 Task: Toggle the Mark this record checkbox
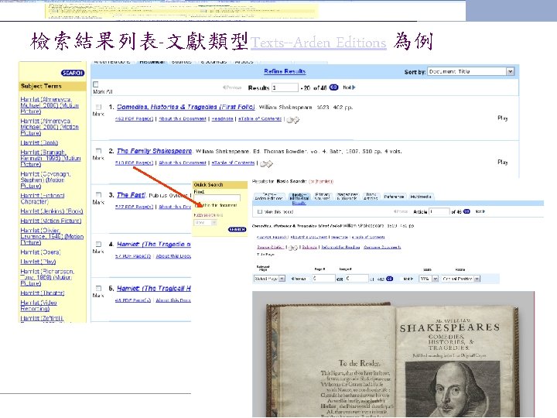coord(260,211)
